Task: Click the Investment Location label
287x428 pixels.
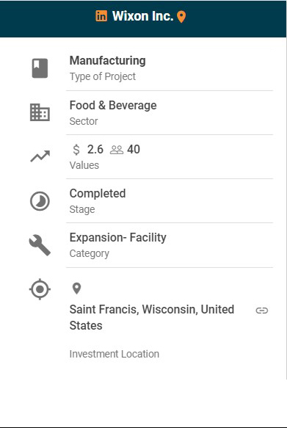Action: click(x=115, y=354)
